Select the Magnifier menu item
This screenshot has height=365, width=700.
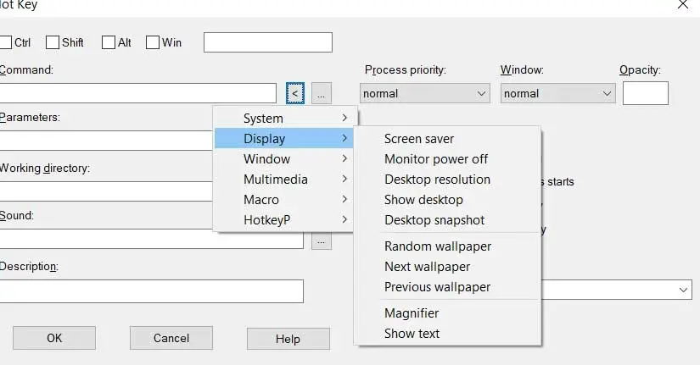click(412, 313)
